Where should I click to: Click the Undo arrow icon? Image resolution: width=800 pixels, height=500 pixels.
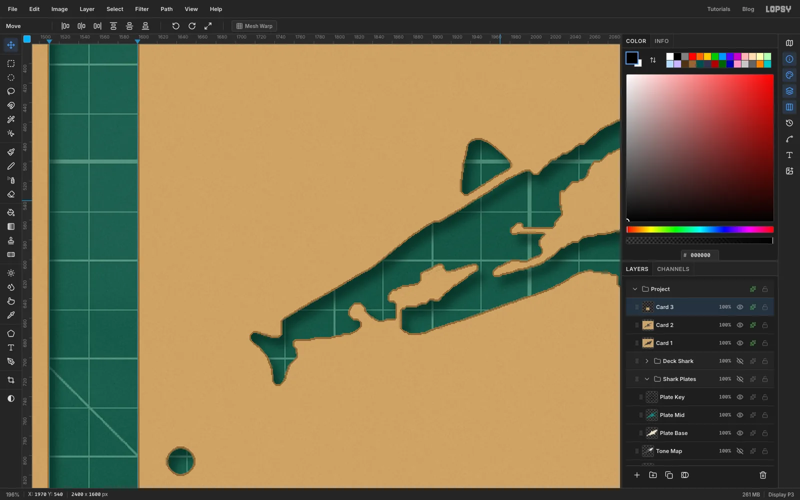tap(175, 26)
